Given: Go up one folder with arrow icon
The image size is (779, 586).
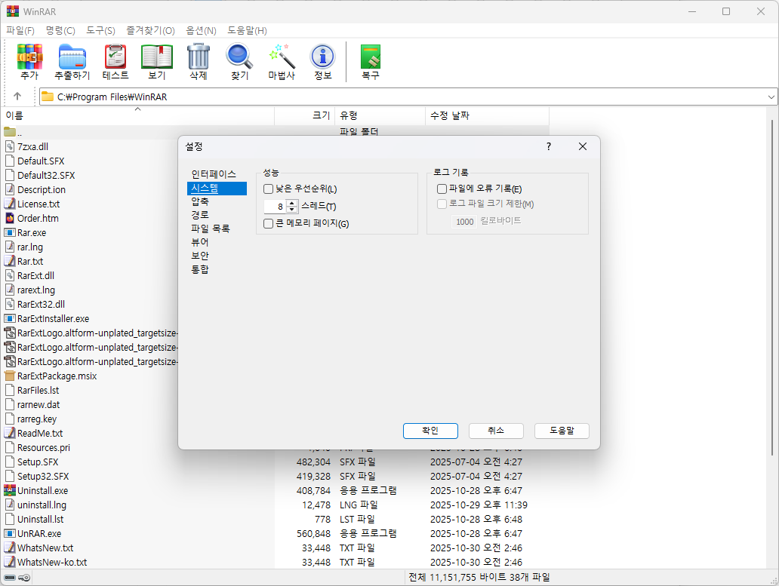Looking at the screenshot, I should pos(17,97).
